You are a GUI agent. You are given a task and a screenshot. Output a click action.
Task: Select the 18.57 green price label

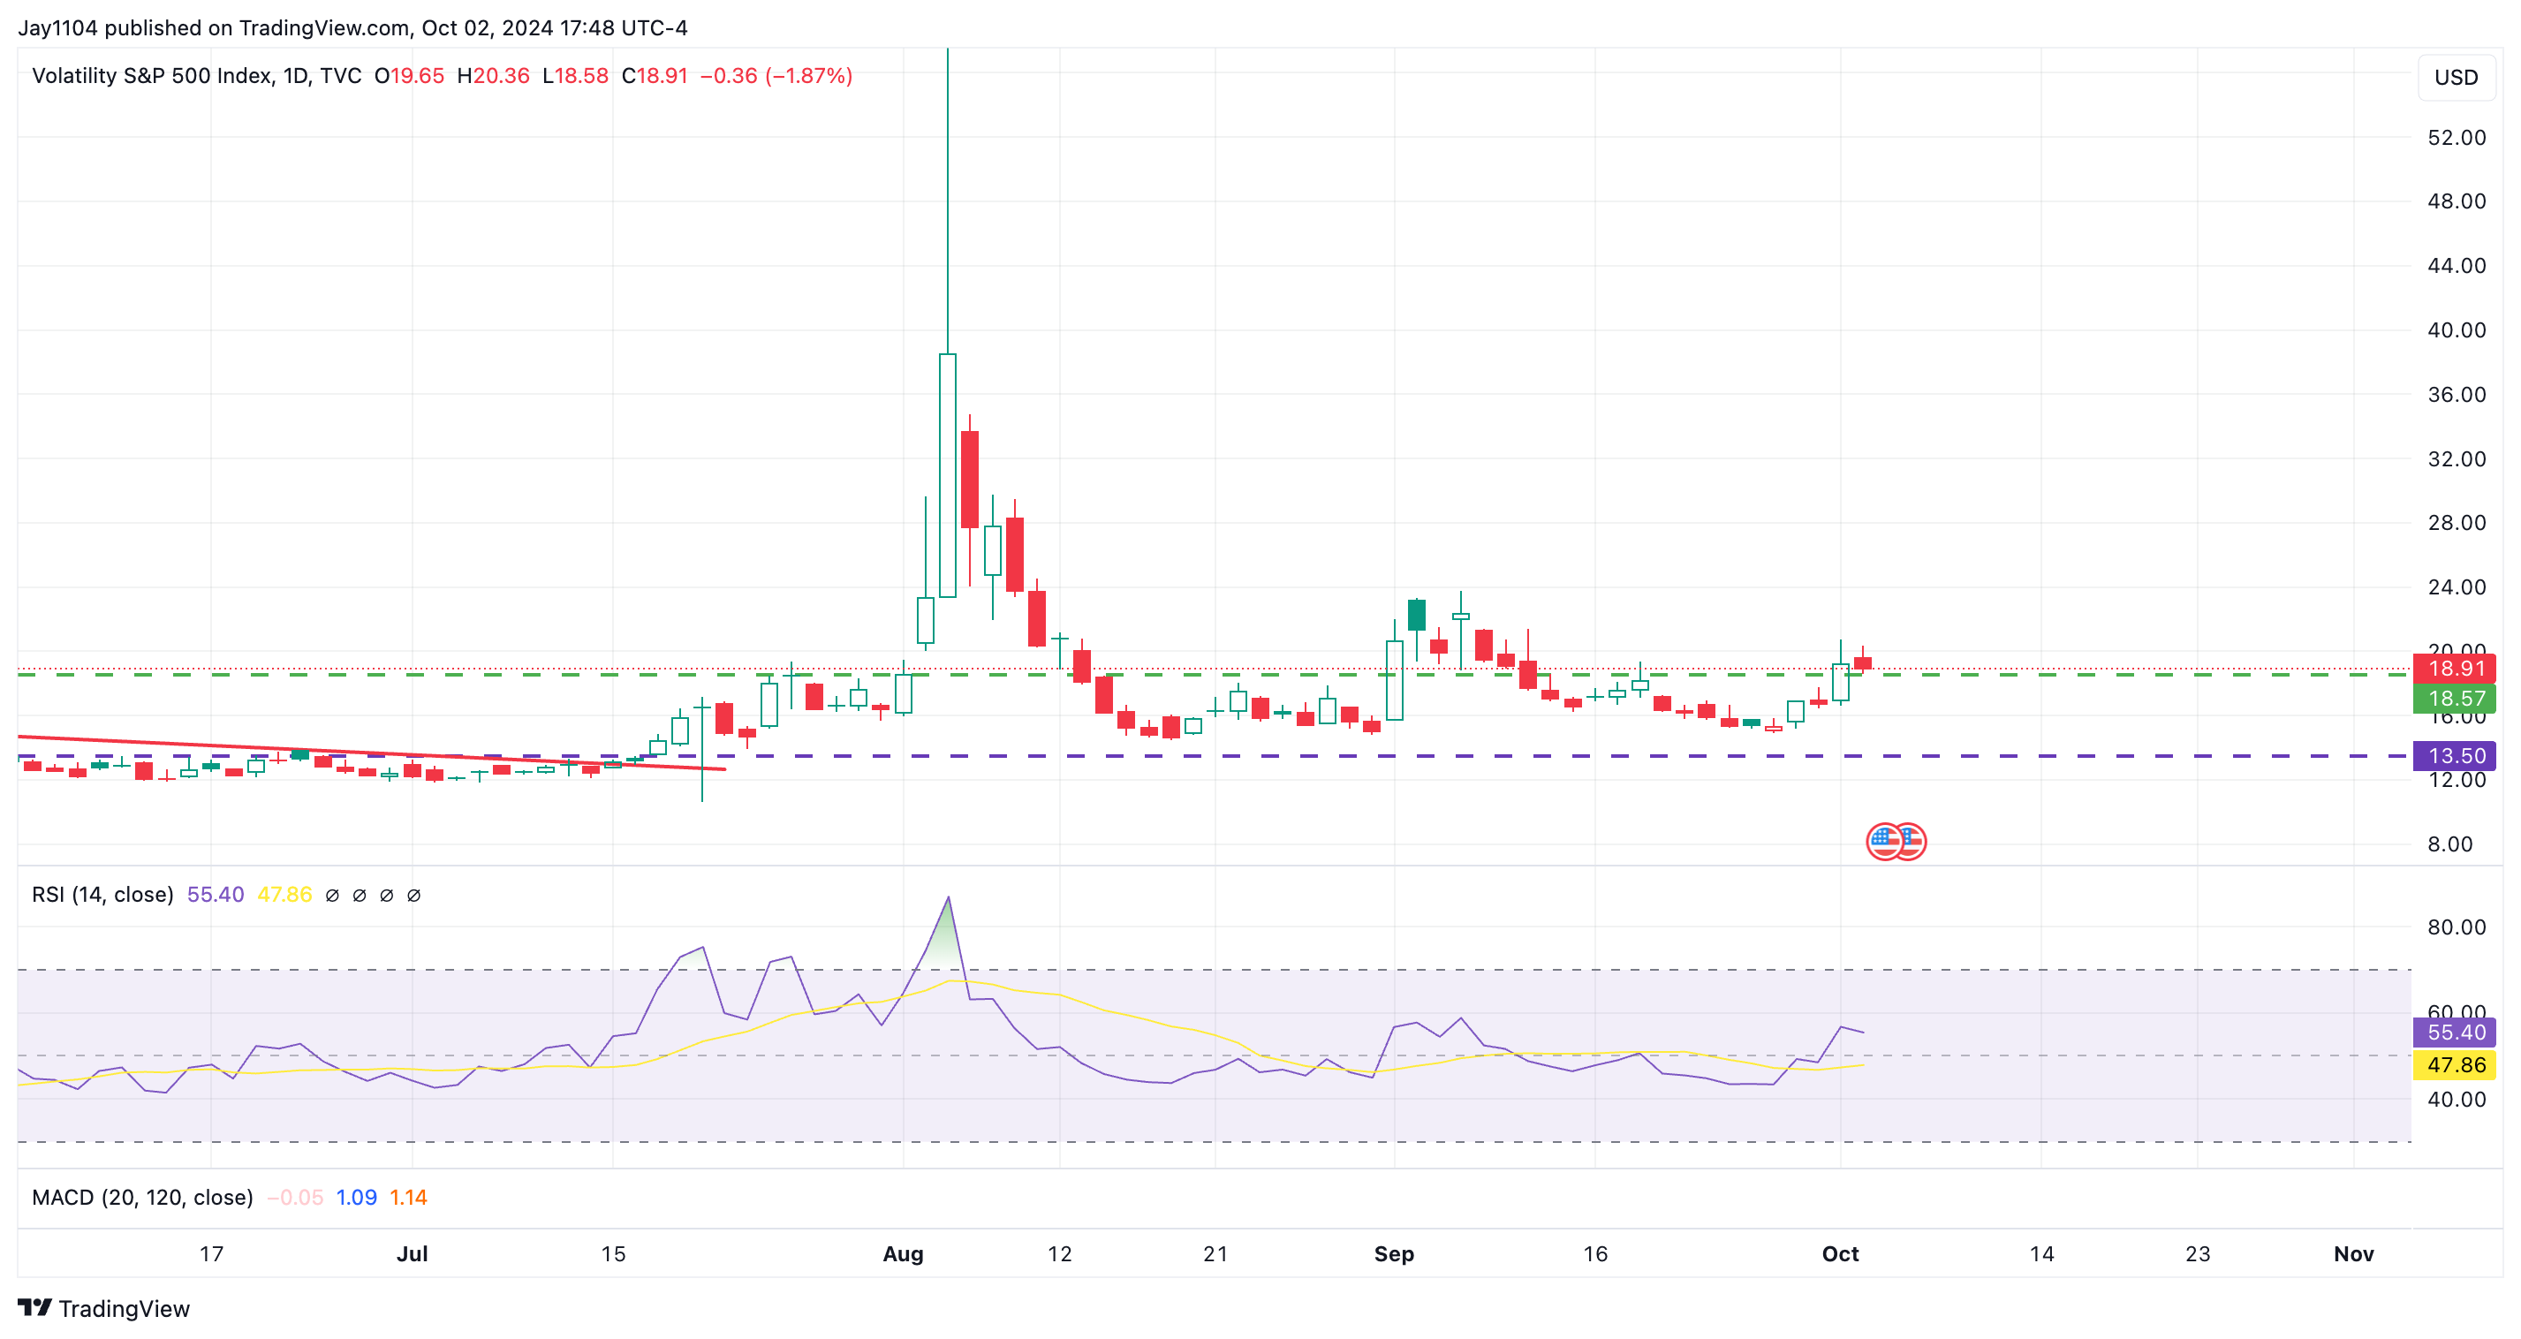[x=2455, y=698]
